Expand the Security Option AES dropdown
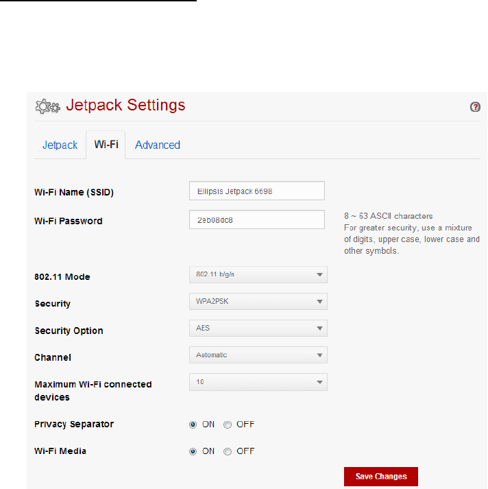 (258, 329)
